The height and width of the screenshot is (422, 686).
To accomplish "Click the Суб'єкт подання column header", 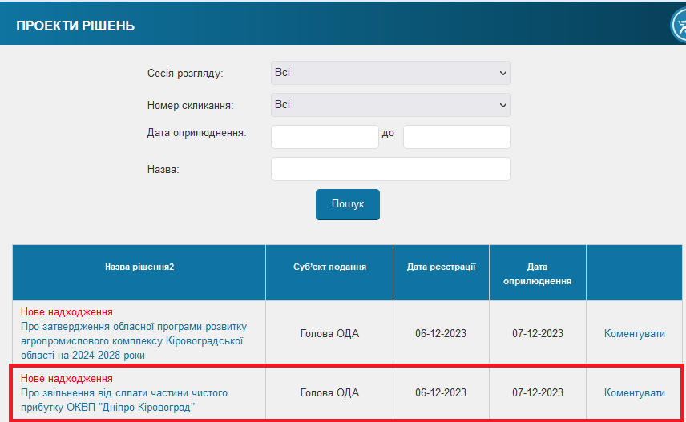I will [x=329, y=267].
